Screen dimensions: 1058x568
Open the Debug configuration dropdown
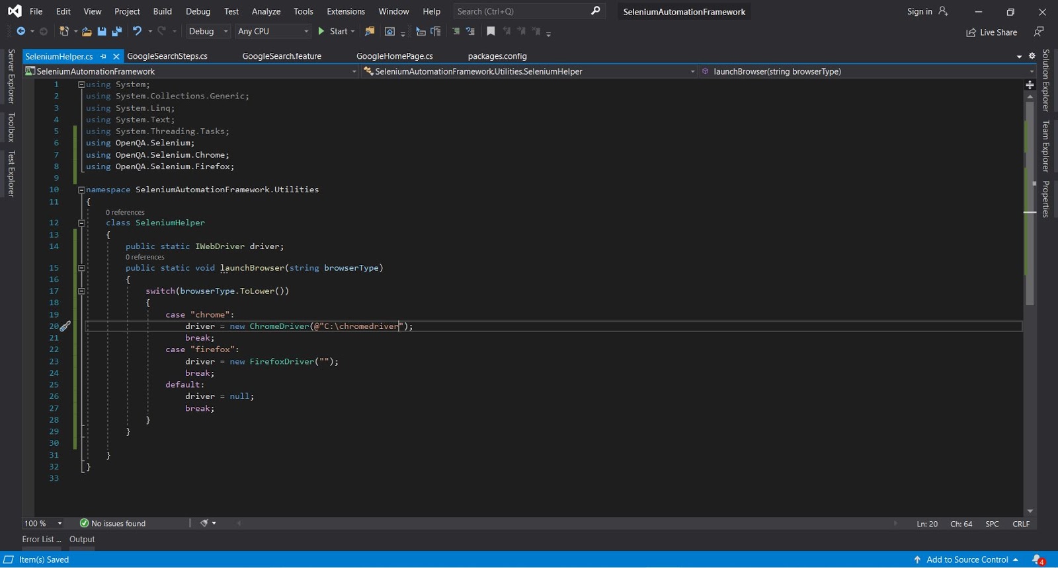click(x=208, y=32)
